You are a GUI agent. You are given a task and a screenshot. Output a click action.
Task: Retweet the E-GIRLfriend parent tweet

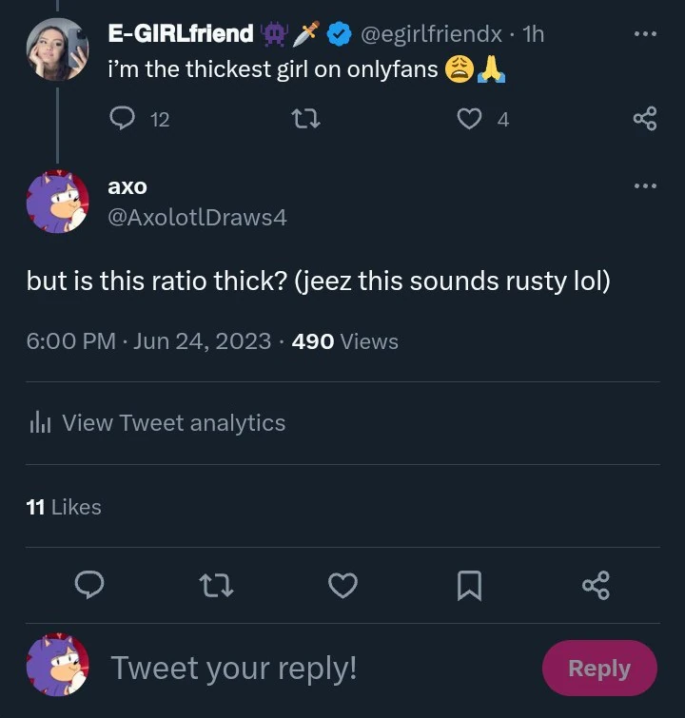305,118
